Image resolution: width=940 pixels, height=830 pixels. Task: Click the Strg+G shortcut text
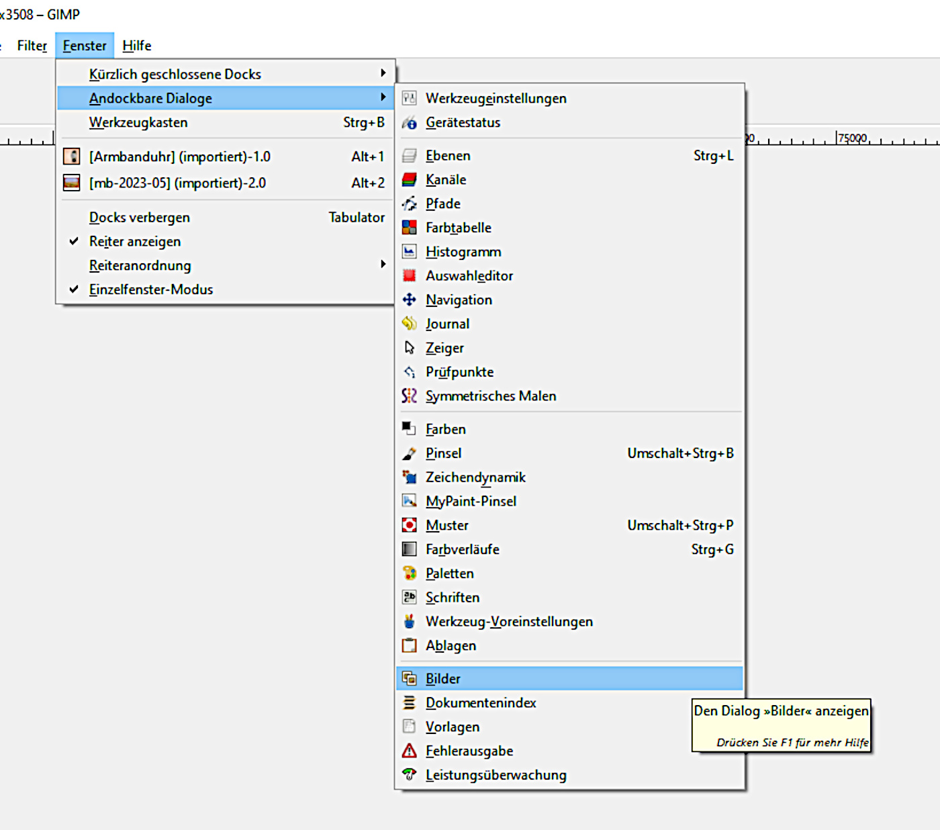[712, 549]
